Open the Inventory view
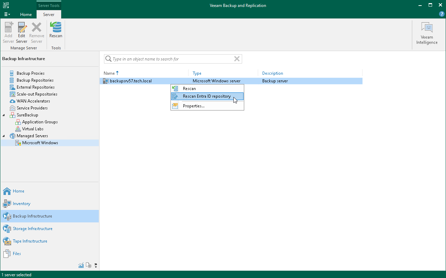446x278 pixels. tap(50, 204)
